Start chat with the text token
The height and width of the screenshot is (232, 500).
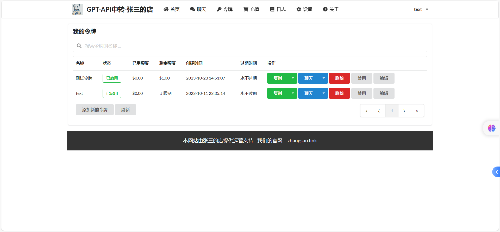[309, 93]
